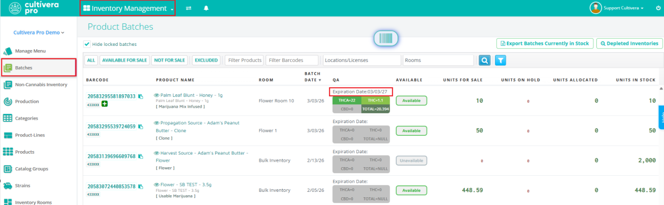Toggle Available status for Propagation Source
Viewport: 664px width, 205px height.
pyautogui.click(x=411, y=131)
